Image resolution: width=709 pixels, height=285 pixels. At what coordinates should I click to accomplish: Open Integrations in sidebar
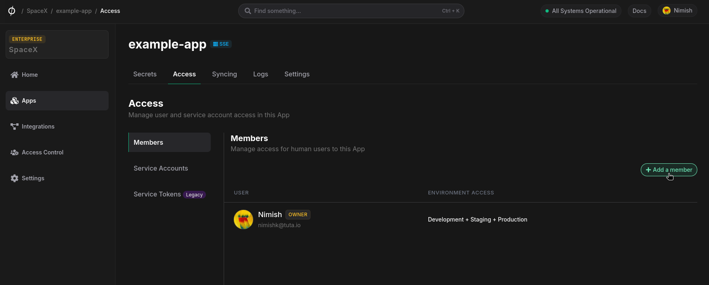click(x=57, y=127)
